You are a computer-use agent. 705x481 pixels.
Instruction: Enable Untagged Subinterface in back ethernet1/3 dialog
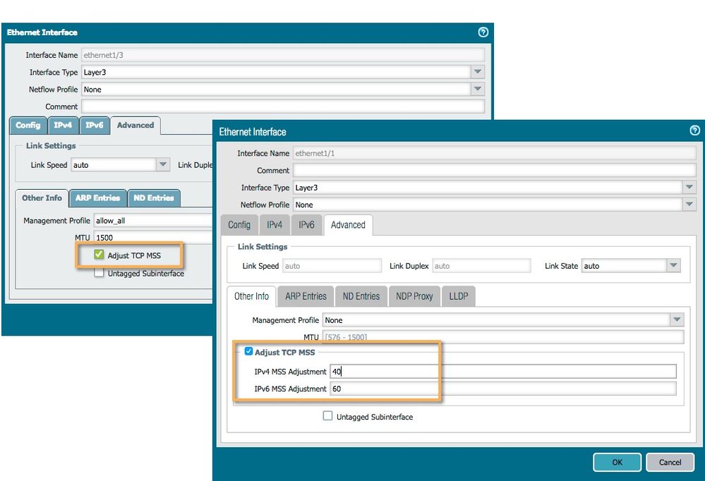[x=99, y=273]
